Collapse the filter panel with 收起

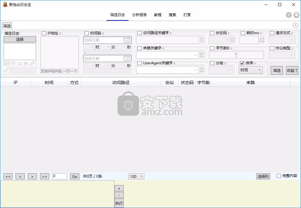tap(292, 70)
